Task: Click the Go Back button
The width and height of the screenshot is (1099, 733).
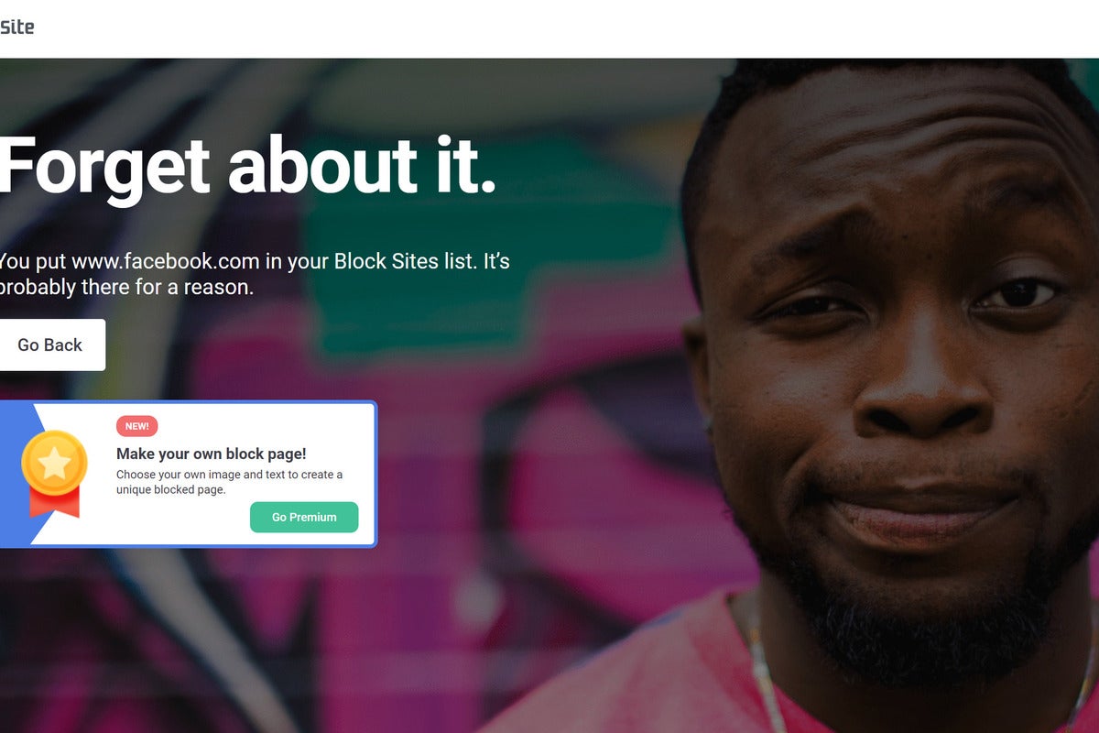Action: [50, 345]
